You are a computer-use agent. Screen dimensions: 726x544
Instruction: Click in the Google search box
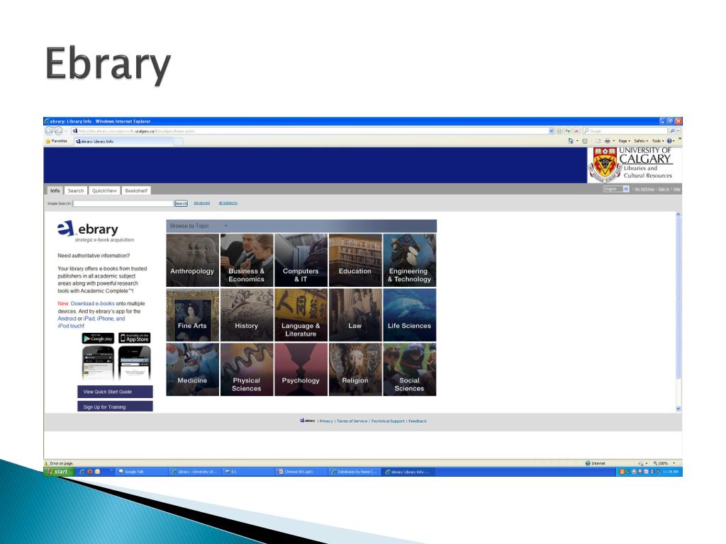click(x=625, y=131)
